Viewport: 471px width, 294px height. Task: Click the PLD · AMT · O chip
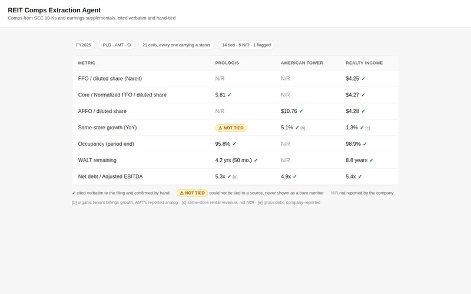pyautogui.click(x=117, y=45)
